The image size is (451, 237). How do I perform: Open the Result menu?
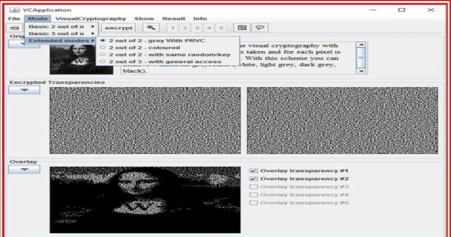tap(174, 18)
